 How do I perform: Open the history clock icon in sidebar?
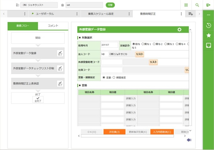point(208,26)
